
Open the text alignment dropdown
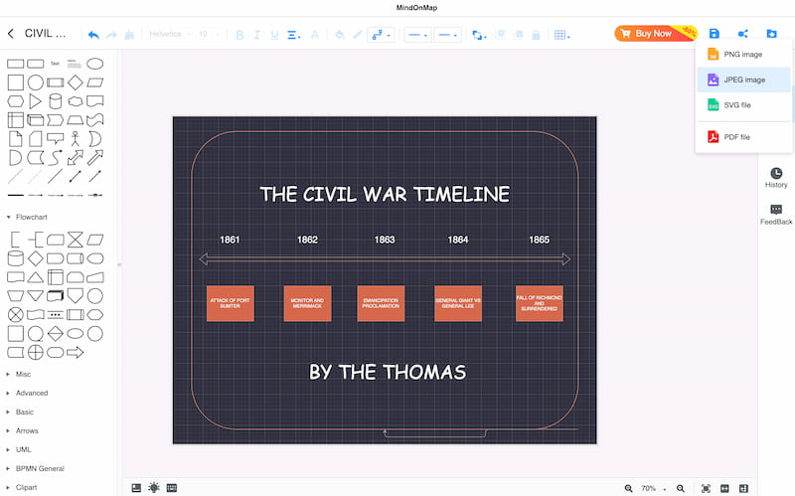click(x=293, y=35)
